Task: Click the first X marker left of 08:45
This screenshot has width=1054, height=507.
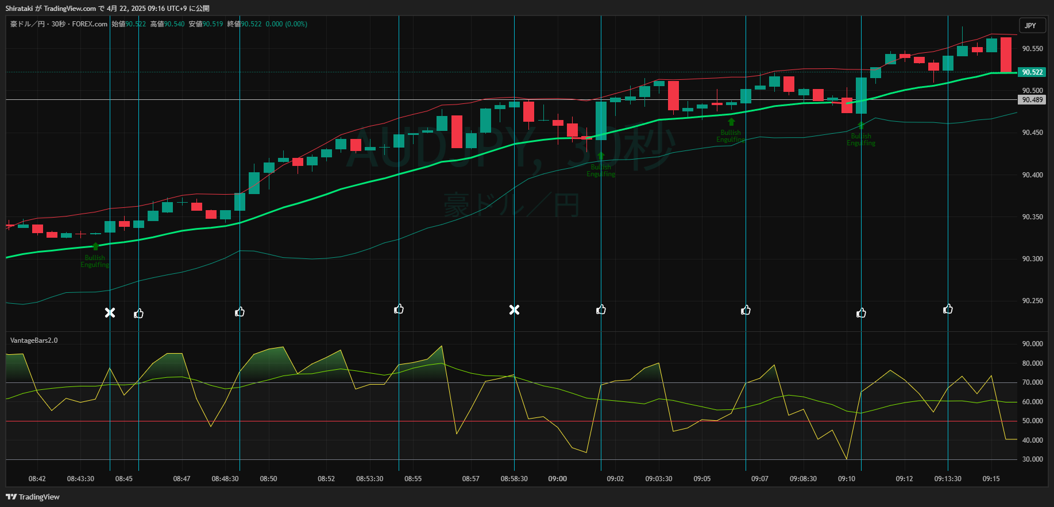Action: pyautogui.click(x=110, y=312)
